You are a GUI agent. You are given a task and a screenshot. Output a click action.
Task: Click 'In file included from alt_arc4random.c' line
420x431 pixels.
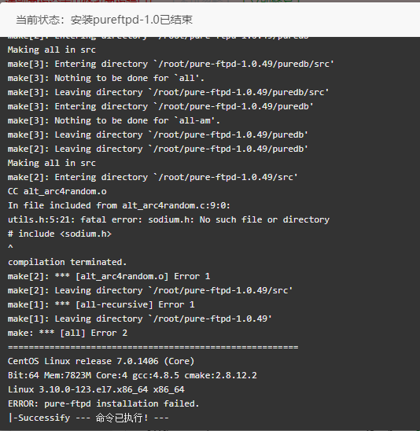[x=119, y=205]
